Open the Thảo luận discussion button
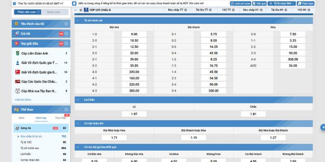Viewport: 325px width, 162px height. coord(305,4)
